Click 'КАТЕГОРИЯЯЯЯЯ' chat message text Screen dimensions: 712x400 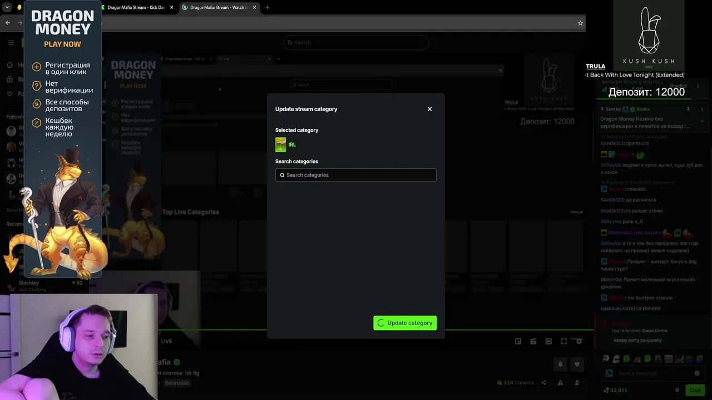coord(641,308)
